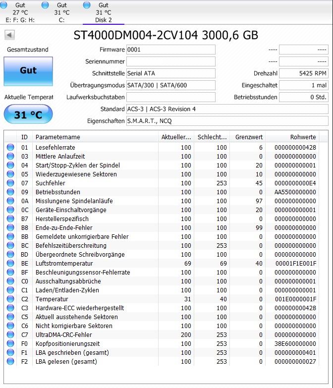
Task: Click the empty Seriennummer field
Action: coord(170,61)
